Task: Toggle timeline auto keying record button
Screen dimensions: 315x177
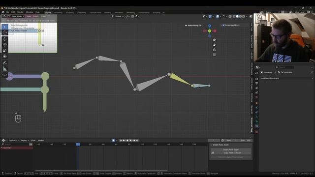Action: 114,141
